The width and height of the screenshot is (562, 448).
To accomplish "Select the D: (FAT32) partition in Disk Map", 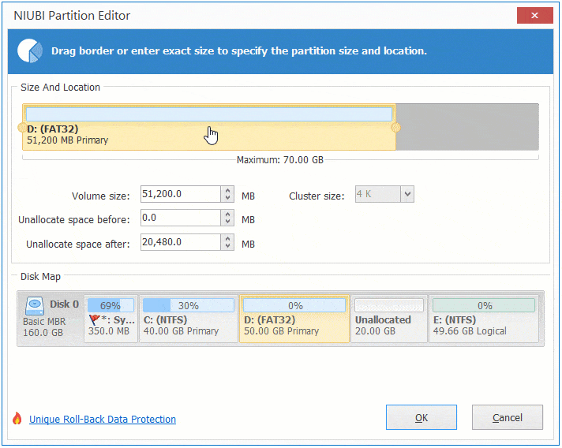I will (294, 319).
